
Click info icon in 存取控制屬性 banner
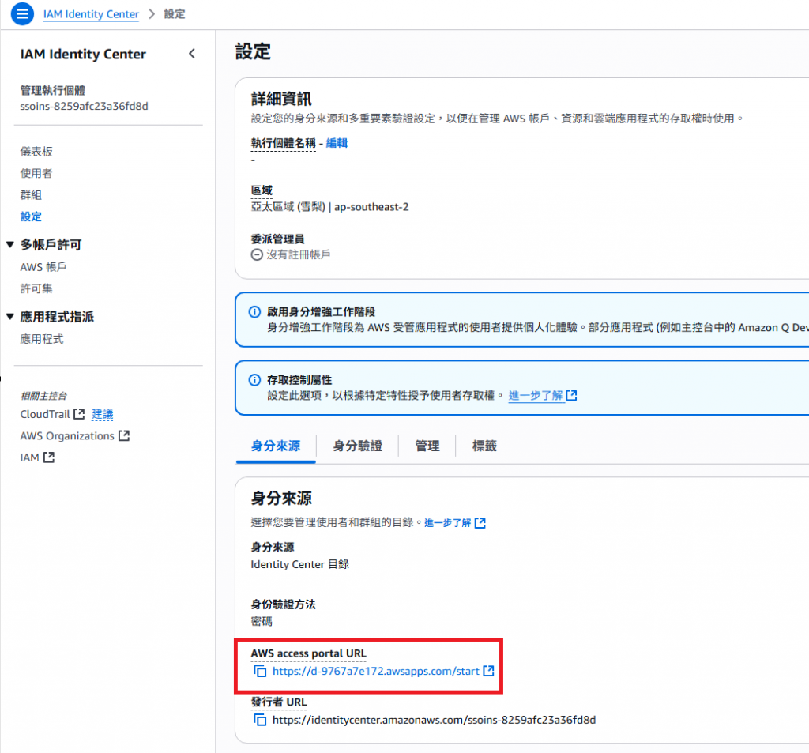pyautogui.click(x=255, y=380)
